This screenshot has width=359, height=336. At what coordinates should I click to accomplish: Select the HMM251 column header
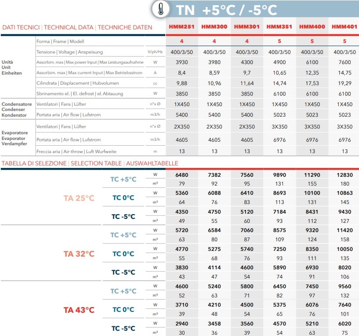181,27
